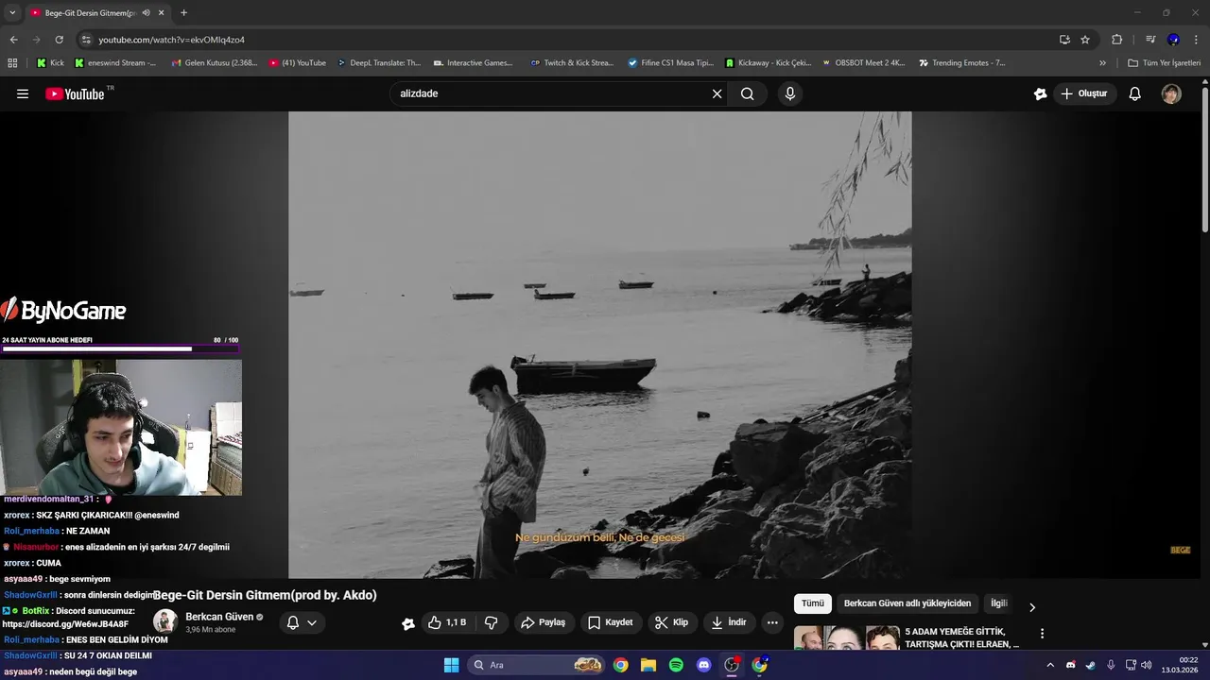Image resolution: width=1210 pixels, height=680 pixels.
Task: Open the YouTube hamburger guide menu
Action: click(x=23, y=93)
